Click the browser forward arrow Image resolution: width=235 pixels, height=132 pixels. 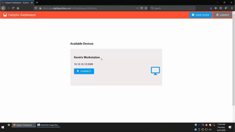click(8, 8)
